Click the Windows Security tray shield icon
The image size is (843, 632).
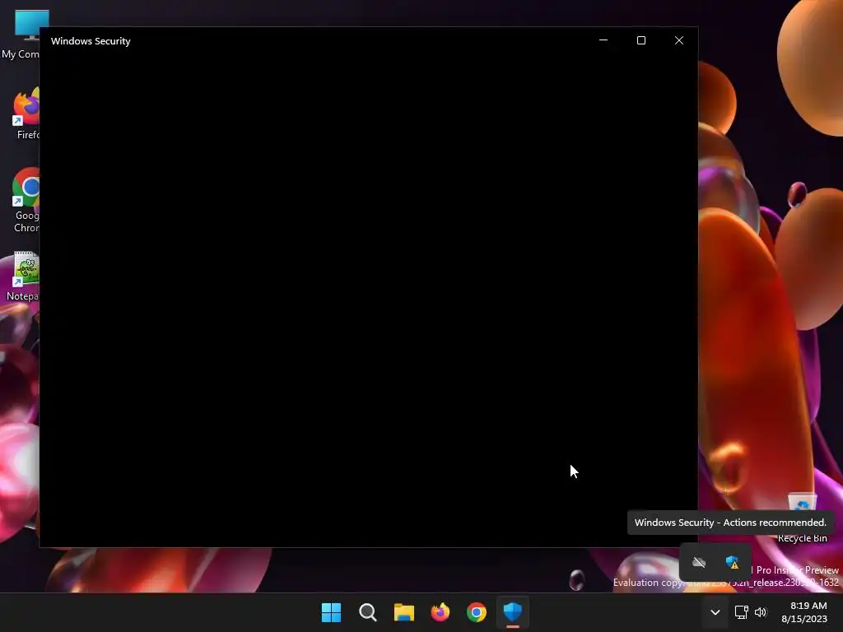coord(732,562)
